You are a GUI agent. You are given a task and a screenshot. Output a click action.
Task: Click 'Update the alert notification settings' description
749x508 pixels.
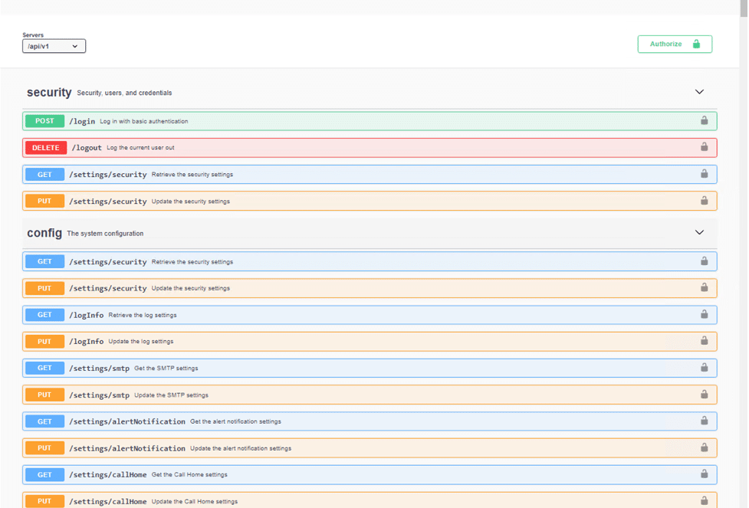(241, 448)
